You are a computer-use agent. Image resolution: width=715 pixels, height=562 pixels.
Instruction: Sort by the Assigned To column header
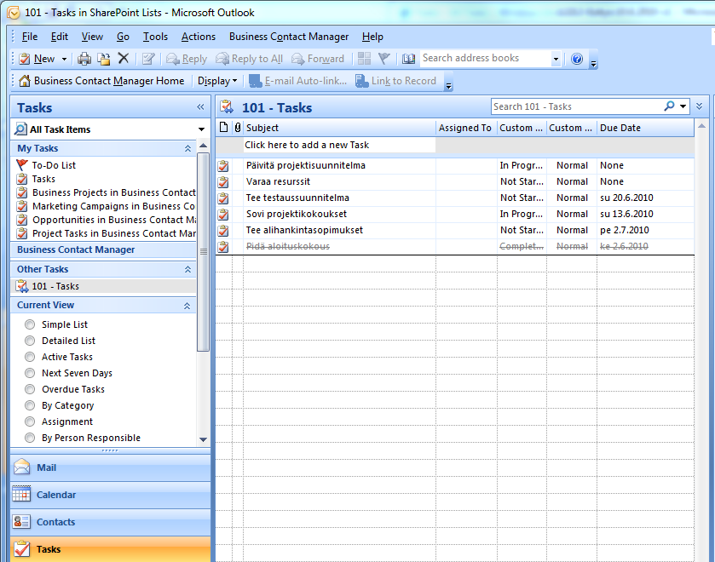[x=465, y=128]
